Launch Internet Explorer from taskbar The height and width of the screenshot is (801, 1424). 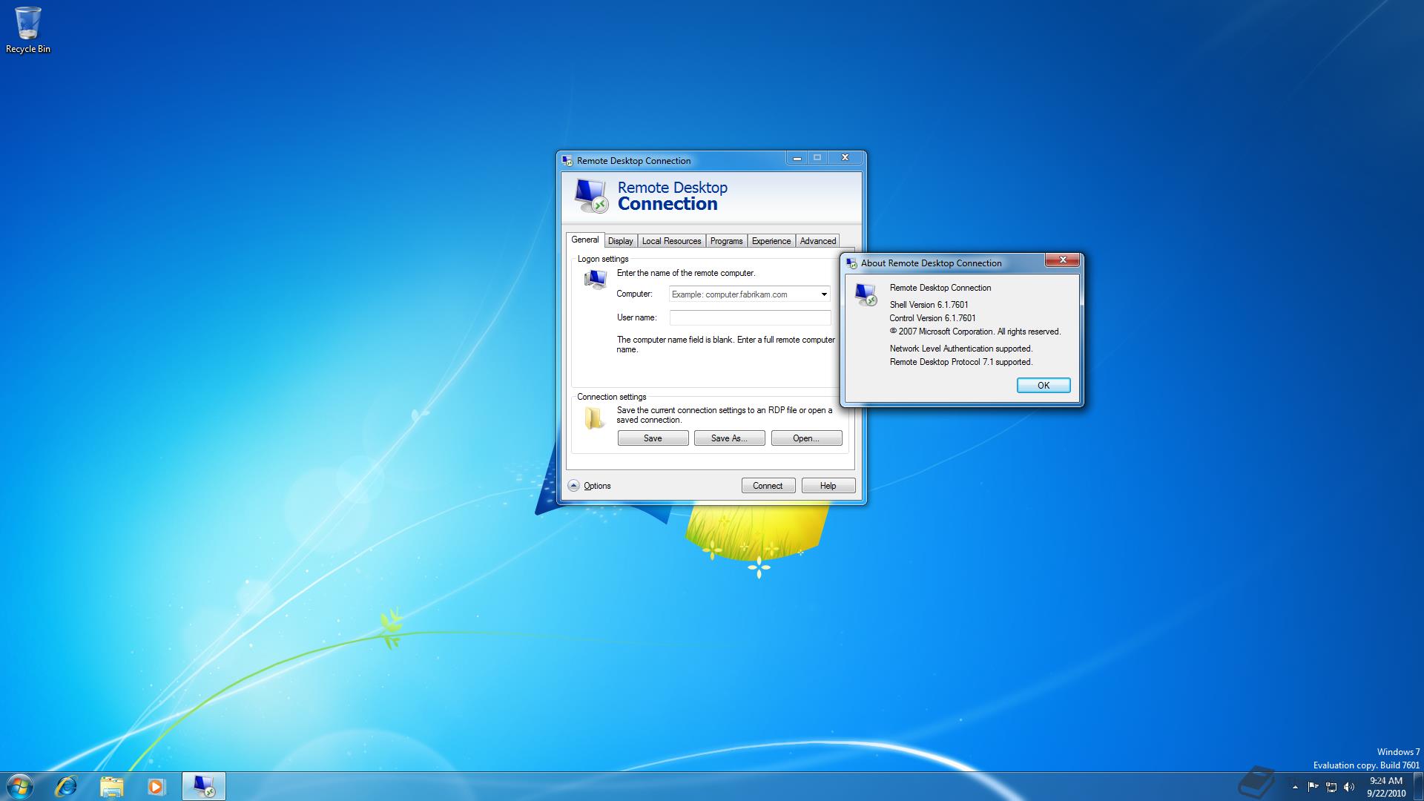(66, 786)
